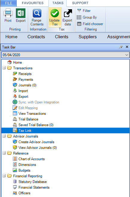Pin the Task Bar panel
Image resolution: width=130 pixels, height=197 pixels.
pyautogui.click(x=121, y=47)
